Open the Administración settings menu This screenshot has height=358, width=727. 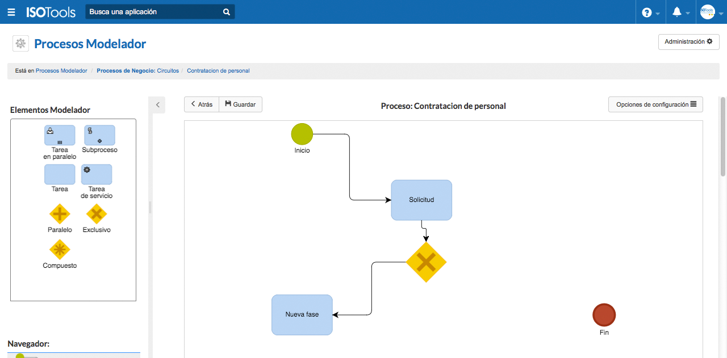coord(688,42)
